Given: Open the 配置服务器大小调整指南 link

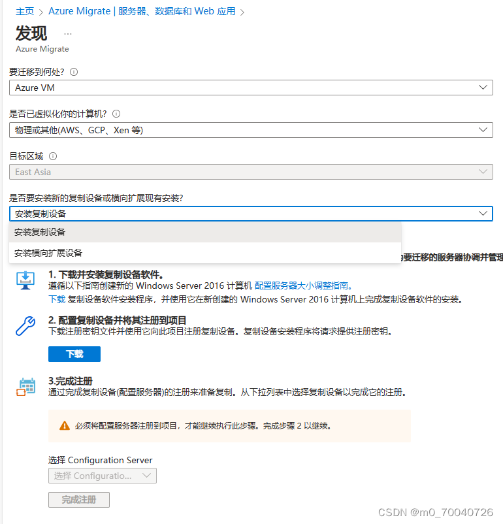Looking at the screenshot, I should pos(303,286).
